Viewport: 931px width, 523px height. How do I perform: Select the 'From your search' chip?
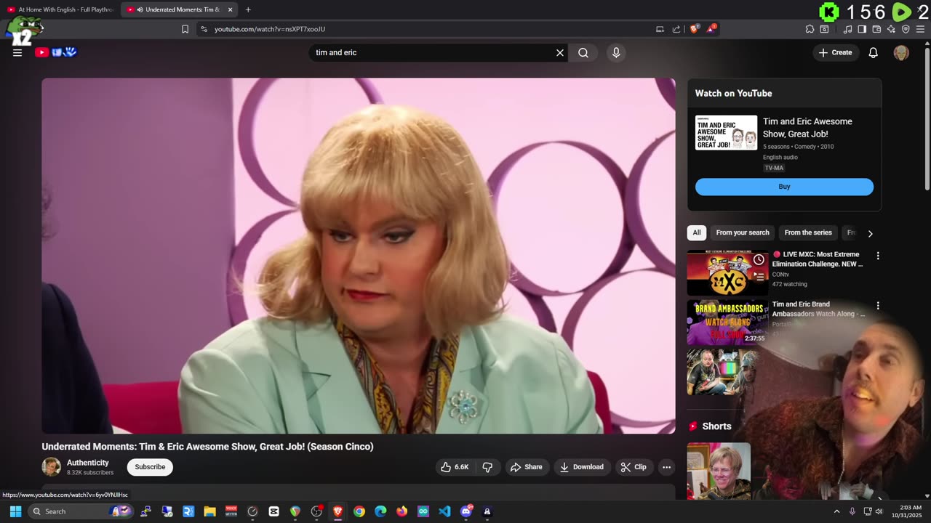[743, 232]
